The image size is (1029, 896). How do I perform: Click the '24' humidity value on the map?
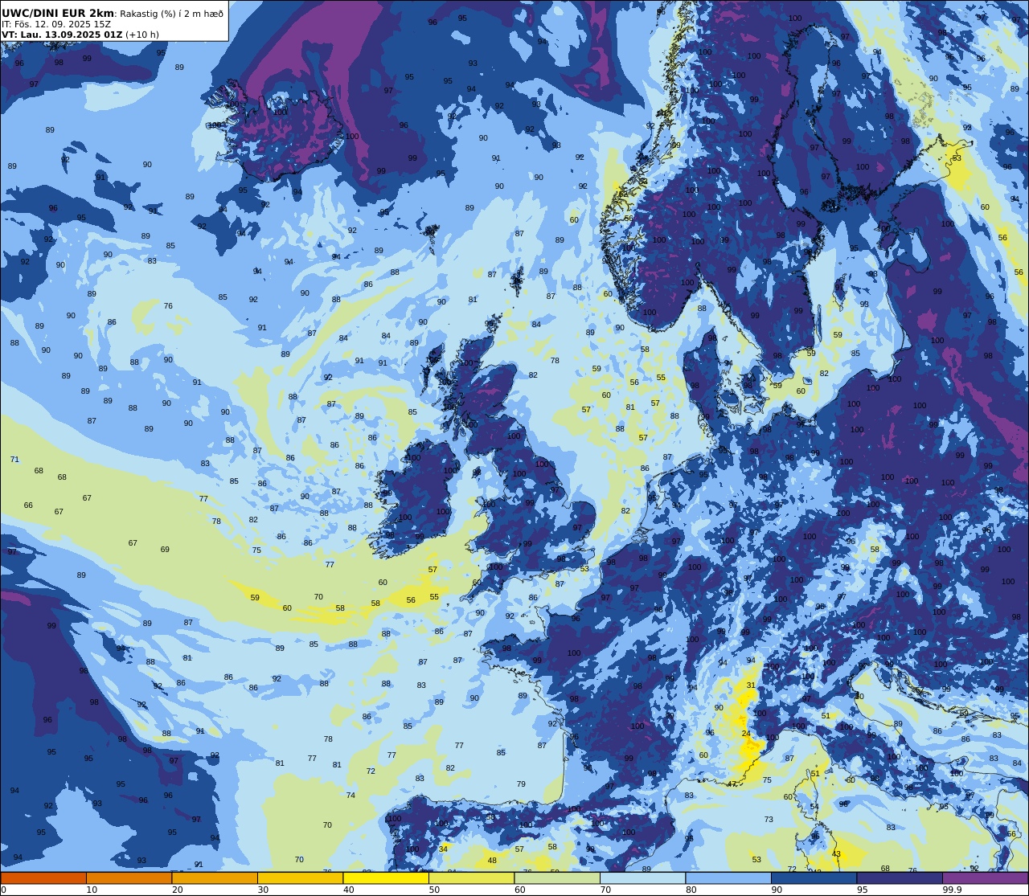pyautogui.click(x=746, y=734)
